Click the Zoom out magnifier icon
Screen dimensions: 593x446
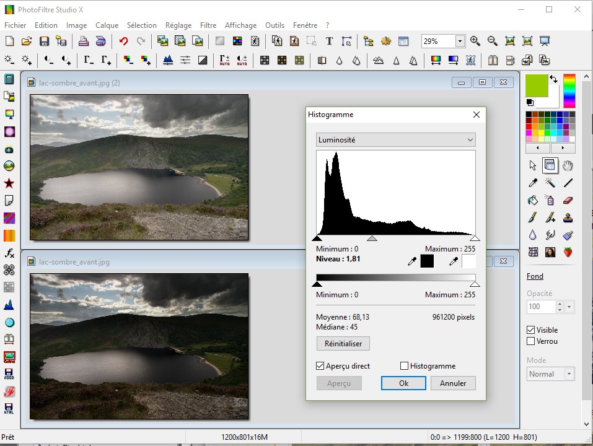pyautogui.click(x=493, y=41)
